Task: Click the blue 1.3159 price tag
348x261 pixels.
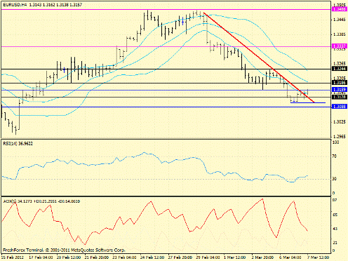Action: [x=339, y=90]
